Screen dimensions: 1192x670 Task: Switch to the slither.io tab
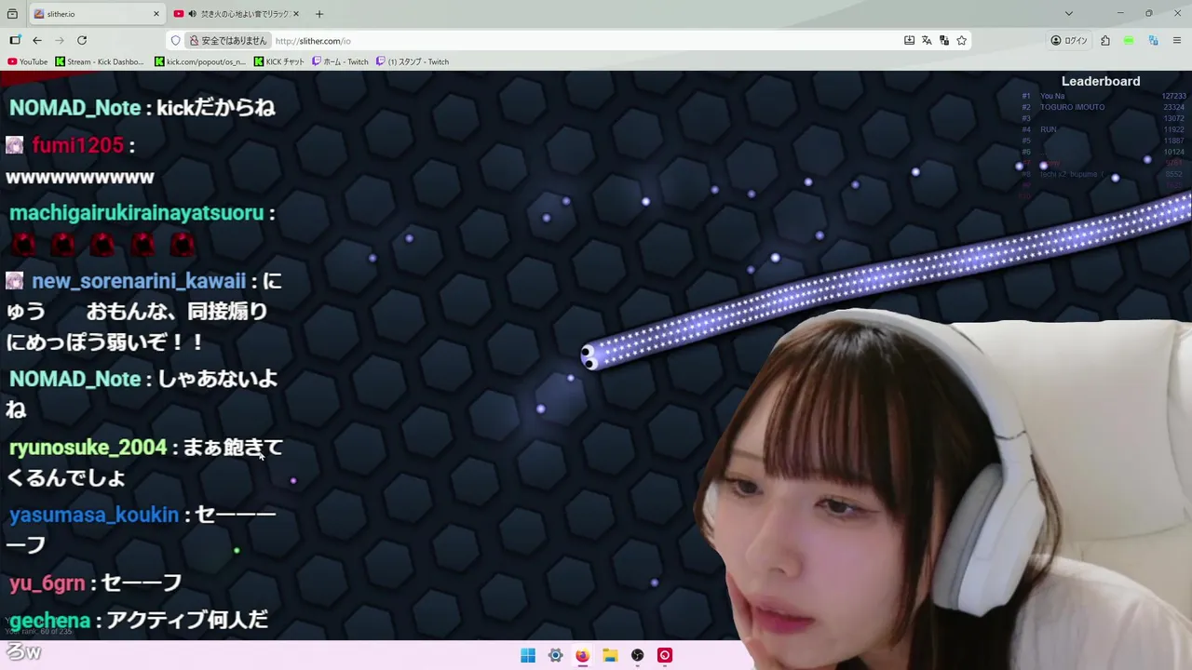point(97,14)
